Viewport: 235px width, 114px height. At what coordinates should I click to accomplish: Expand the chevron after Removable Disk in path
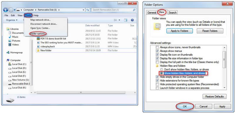coord(59,10)
